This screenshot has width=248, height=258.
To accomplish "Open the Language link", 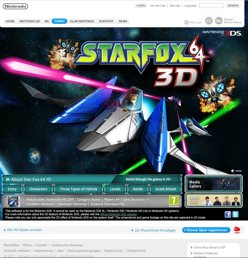I will tap(190, 6).
